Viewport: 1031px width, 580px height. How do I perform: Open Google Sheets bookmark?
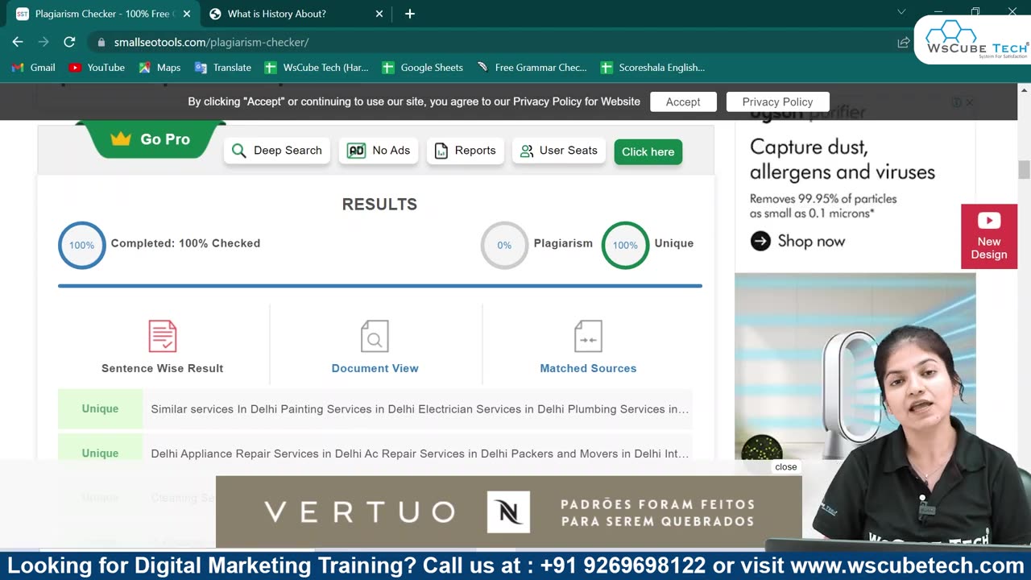422,68
